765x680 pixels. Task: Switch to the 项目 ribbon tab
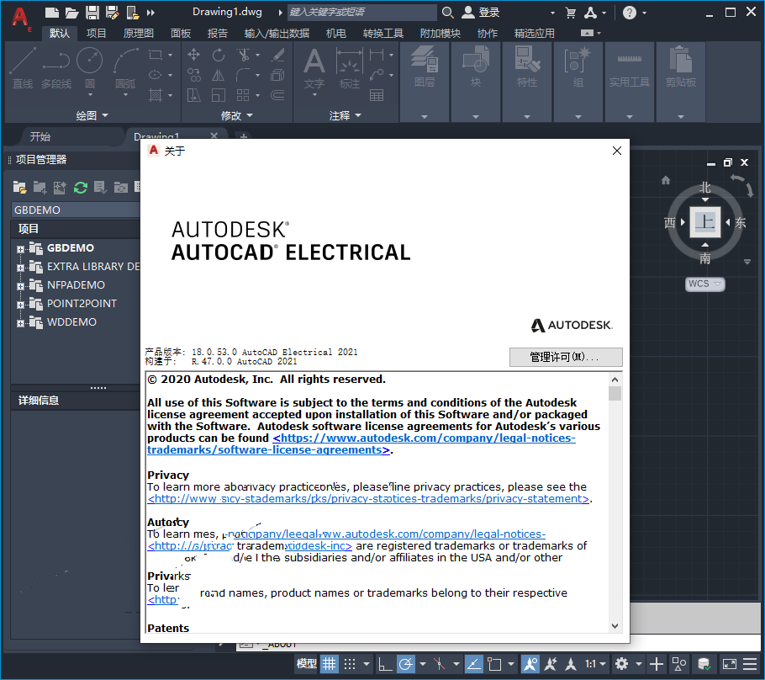pos(96,33)
